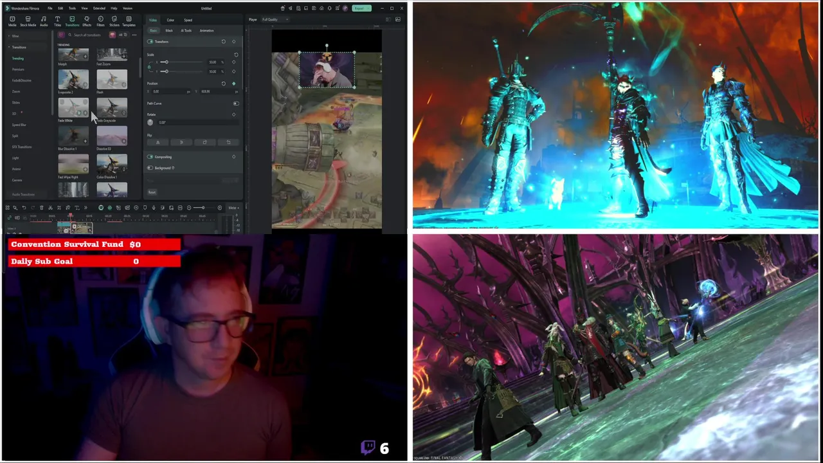Image resolution: width=823 pixels, height=463 pixels.
Task: Toggle the Transform switch
Action: 150,42
